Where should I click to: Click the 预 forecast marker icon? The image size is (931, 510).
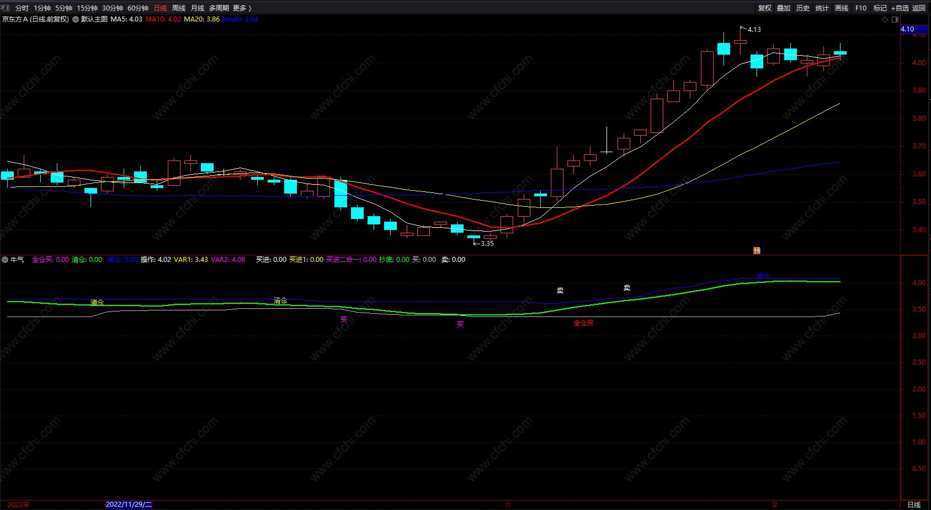(x=757, y=250)
